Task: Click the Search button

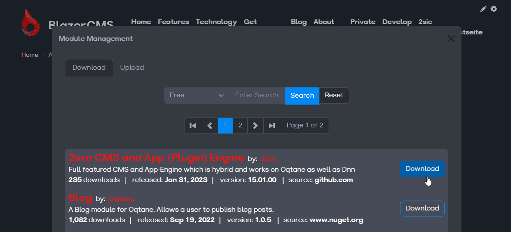Action: (x=302, y=96)
